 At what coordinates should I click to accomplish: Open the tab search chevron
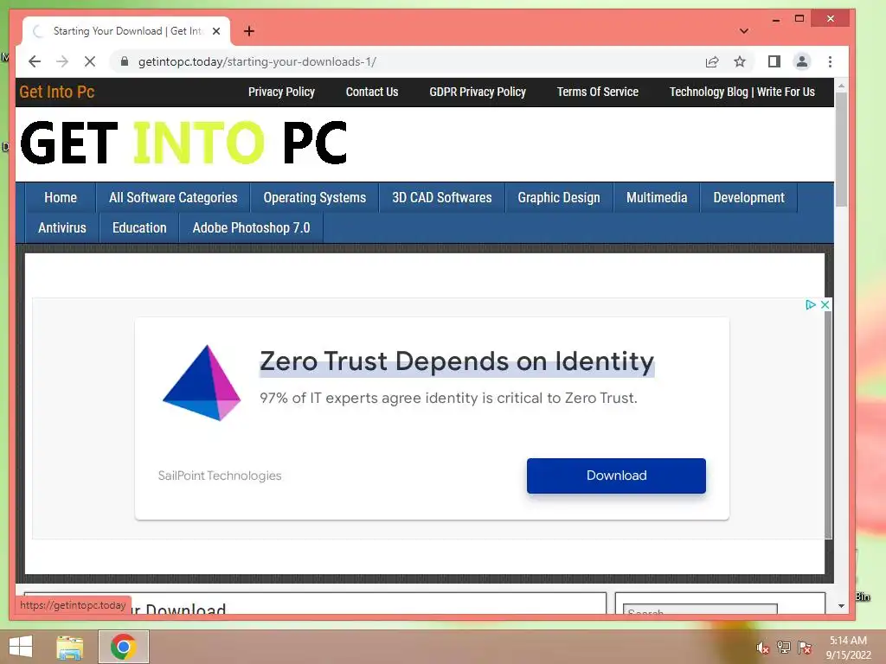pyautogui.click(x=743, y=31)
